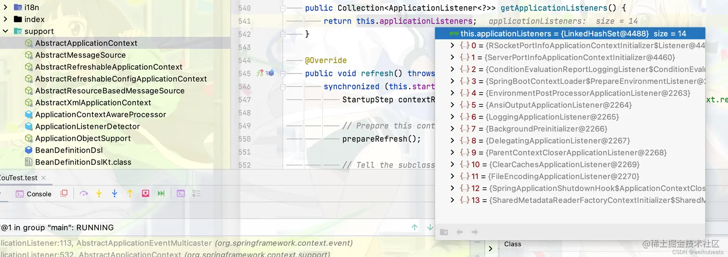This screenshot has height=257, width=728.
Task: Click the forward arrow in evaluation popup
Action: pos(475,232)
